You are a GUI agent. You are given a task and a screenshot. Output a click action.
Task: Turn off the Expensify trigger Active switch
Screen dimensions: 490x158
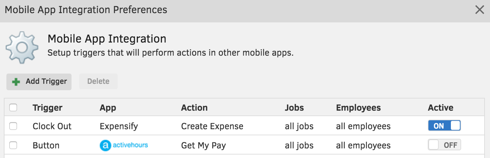click(444, 126)
